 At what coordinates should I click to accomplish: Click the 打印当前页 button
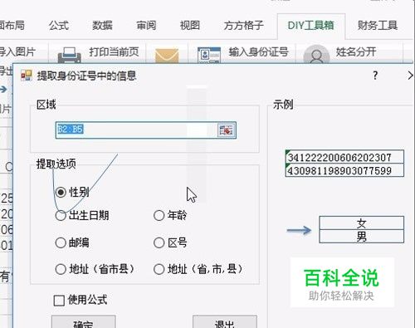(114, 51)
